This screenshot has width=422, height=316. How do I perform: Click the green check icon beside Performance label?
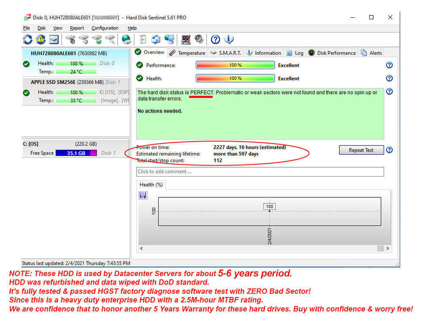(139, 65)
